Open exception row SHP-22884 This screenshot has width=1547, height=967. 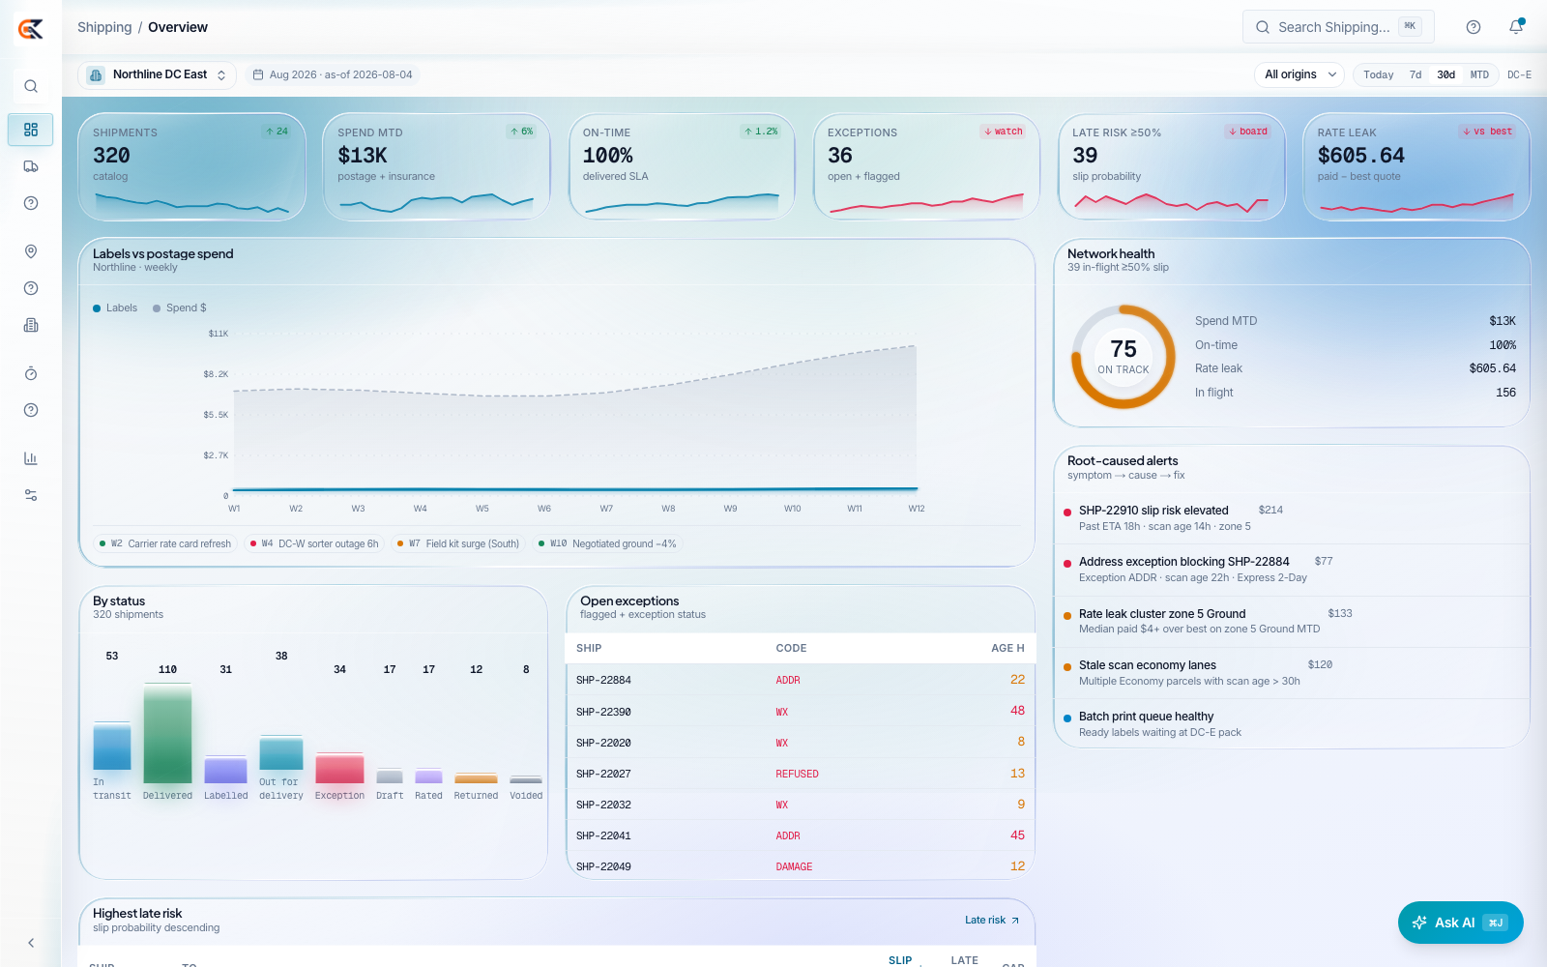click(x=801, y=680)
